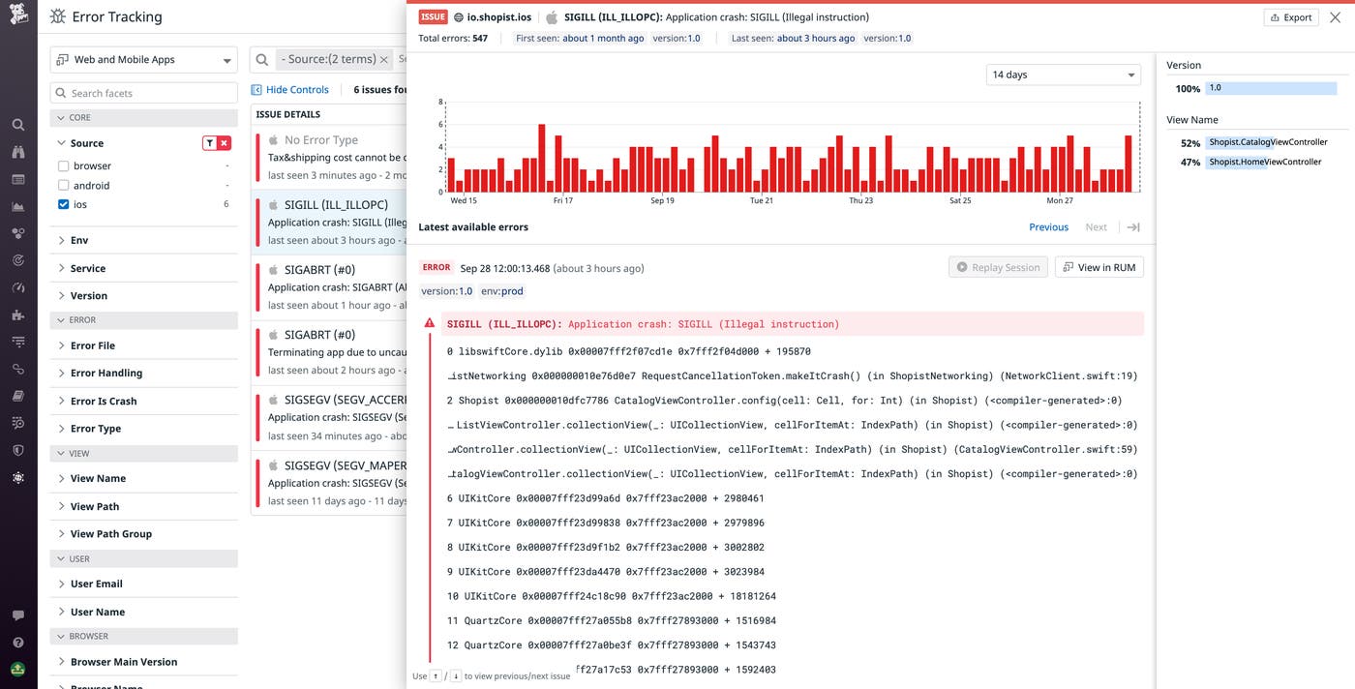Select the search magnifier in the Datadog sidebar

tap(16, 124)
